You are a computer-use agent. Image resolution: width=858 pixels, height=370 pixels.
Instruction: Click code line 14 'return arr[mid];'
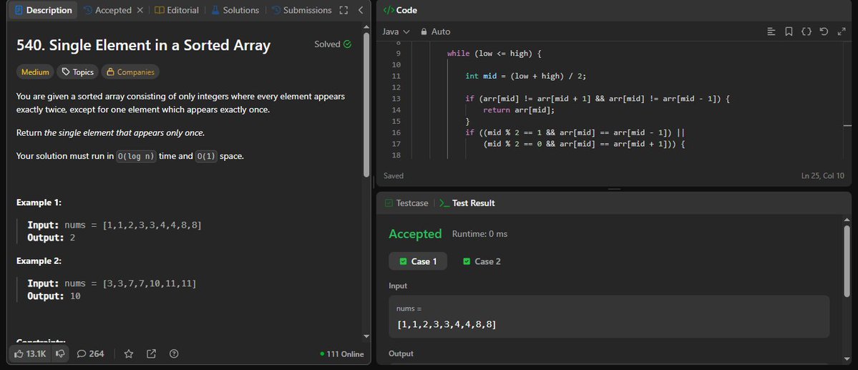pos(519,110)
